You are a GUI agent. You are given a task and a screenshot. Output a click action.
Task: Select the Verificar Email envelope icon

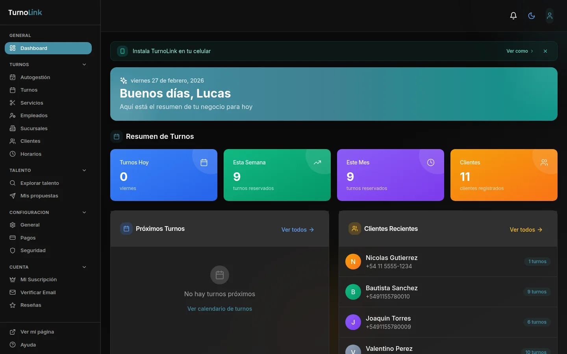tap(13, 292)
